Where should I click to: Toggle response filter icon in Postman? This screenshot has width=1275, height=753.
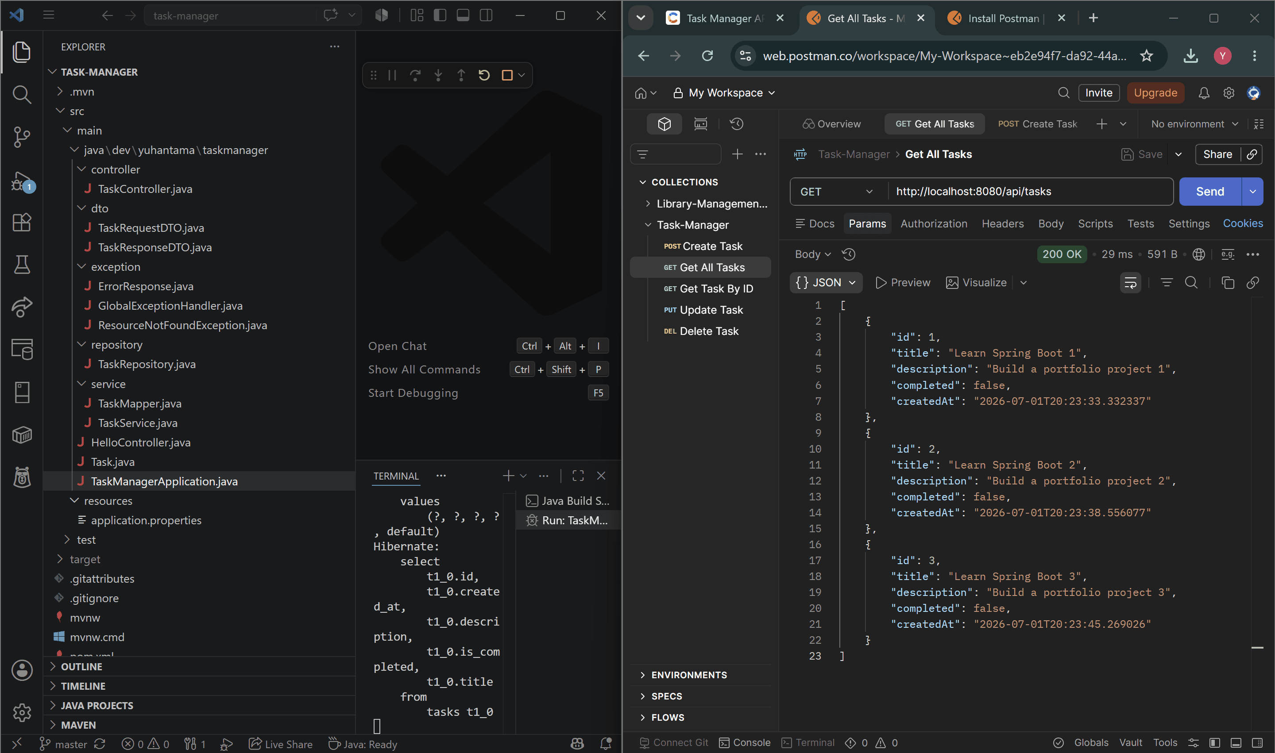[1167, 283]
